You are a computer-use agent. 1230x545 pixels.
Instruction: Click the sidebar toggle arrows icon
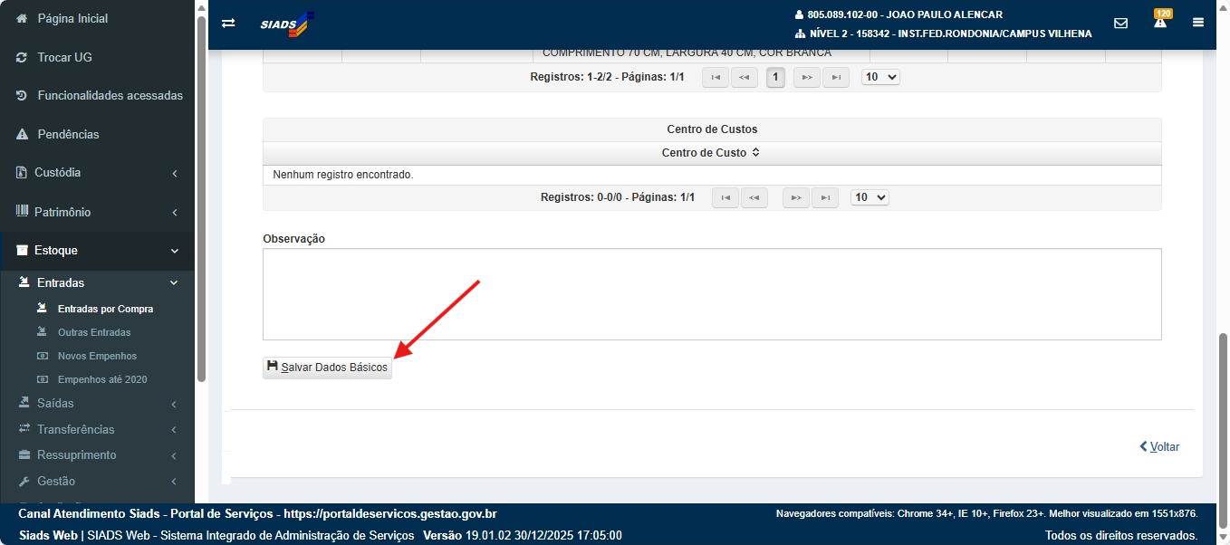click(x=228, y=24)
